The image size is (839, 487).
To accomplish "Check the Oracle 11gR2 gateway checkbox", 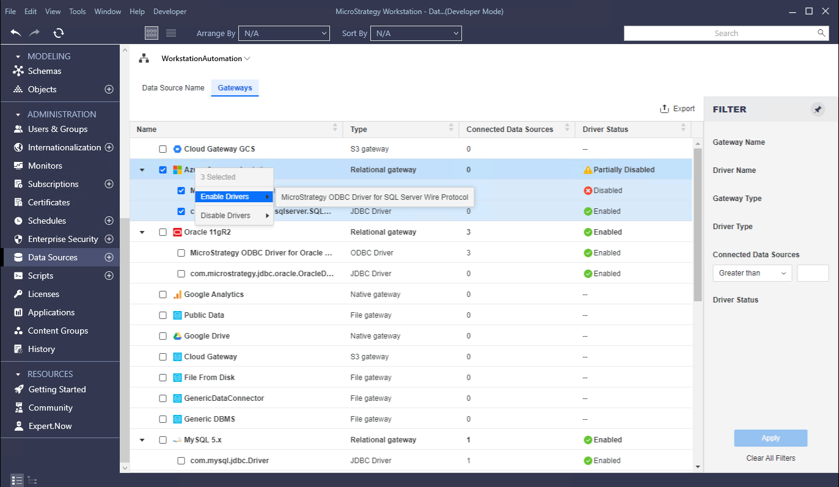I will click(163, 232).
